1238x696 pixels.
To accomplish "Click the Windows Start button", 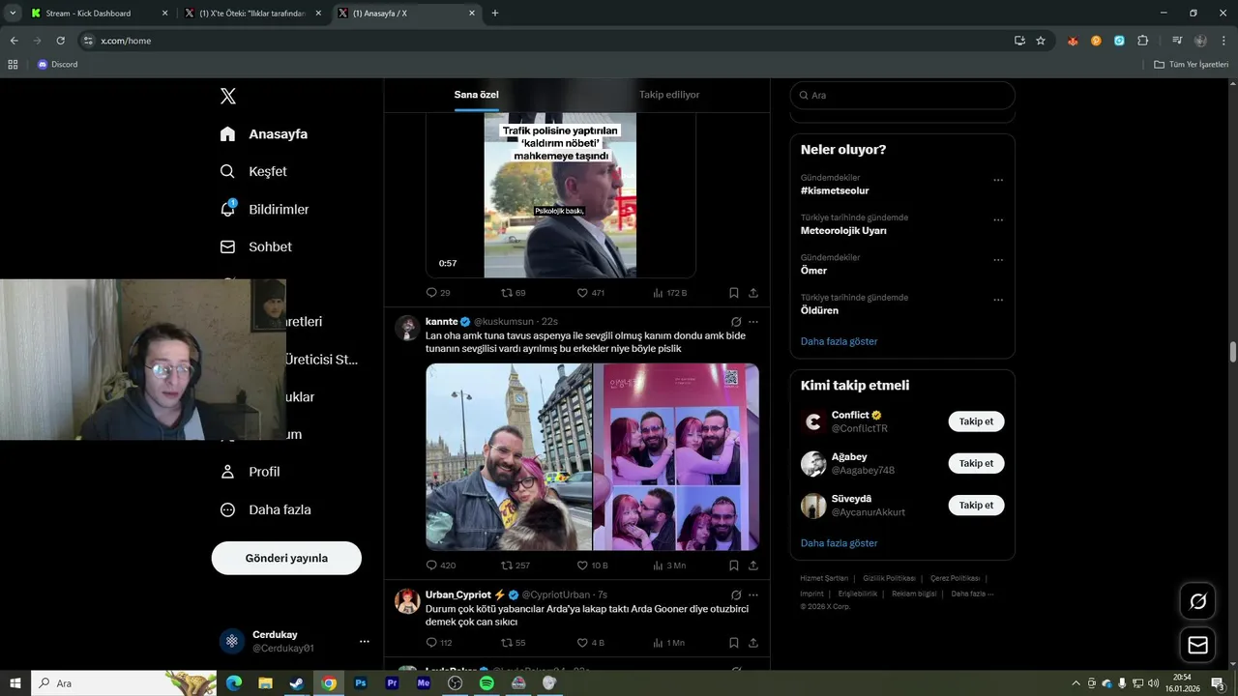I will click(x=15, y=682).
